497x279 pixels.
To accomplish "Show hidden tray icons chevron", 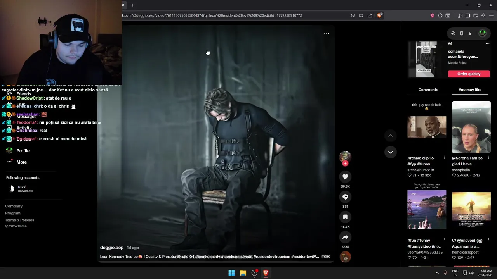I will click(x=437, y=273).
